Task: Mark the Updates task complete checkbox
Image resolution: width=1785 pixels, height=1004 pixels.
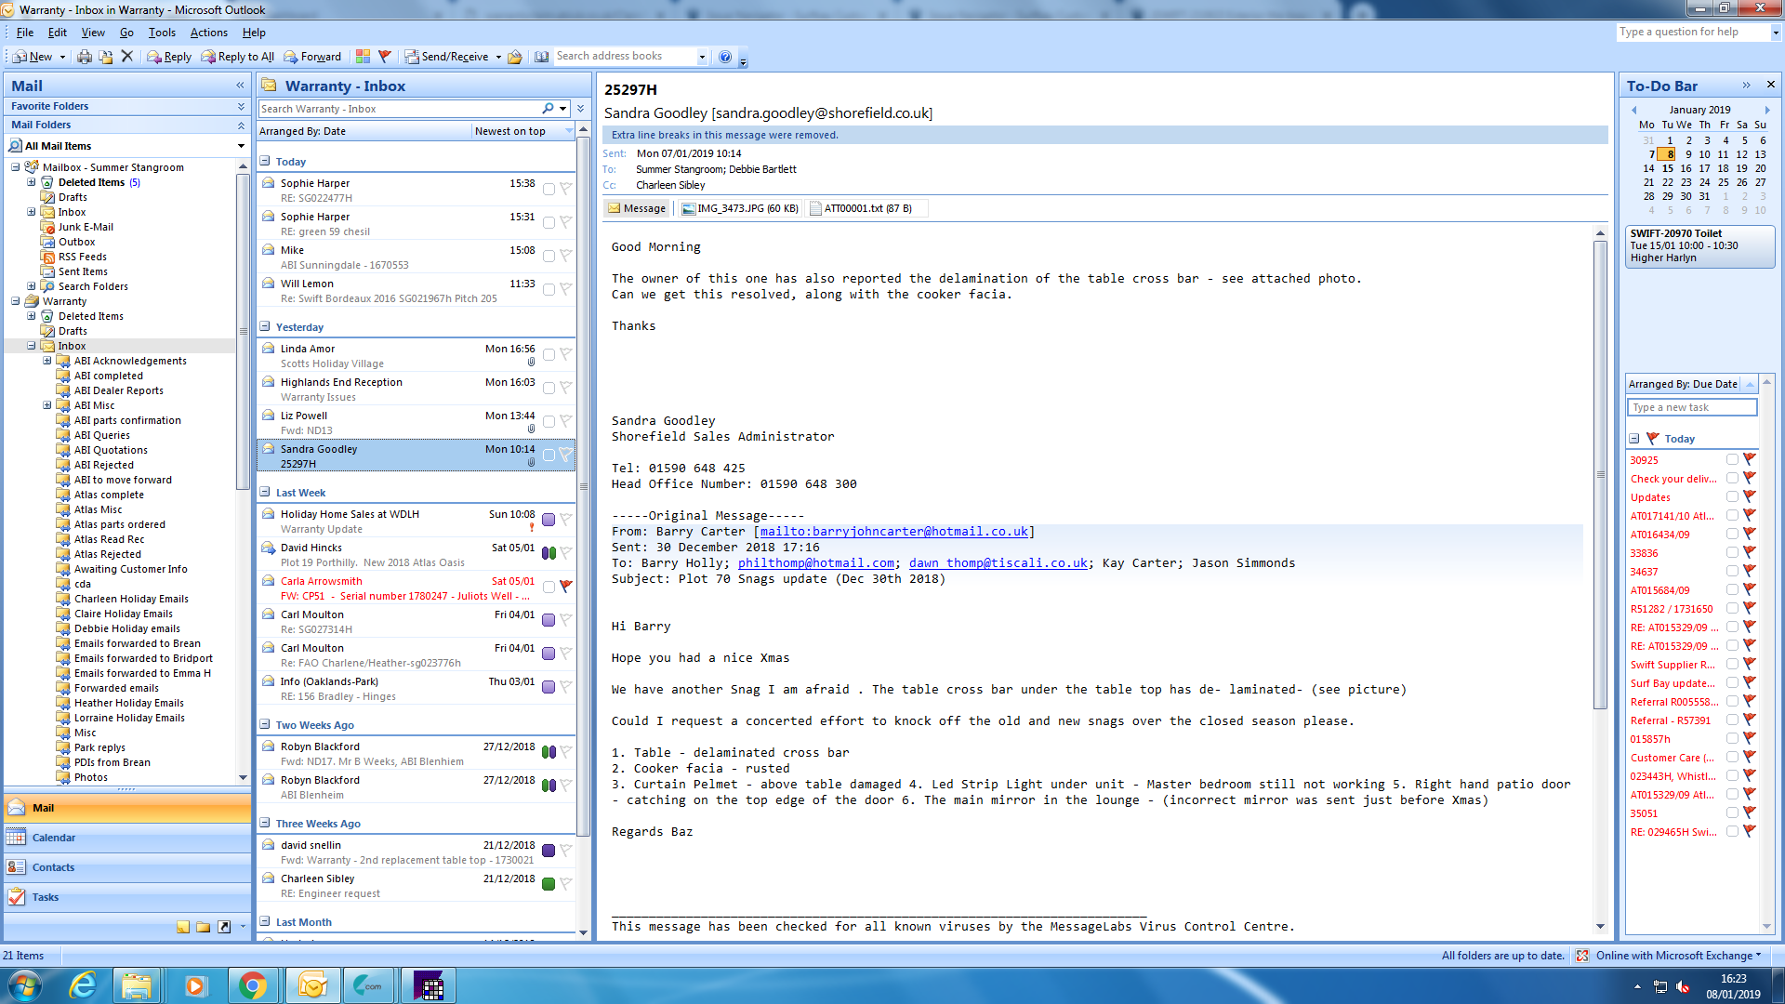Action: 1732,496
